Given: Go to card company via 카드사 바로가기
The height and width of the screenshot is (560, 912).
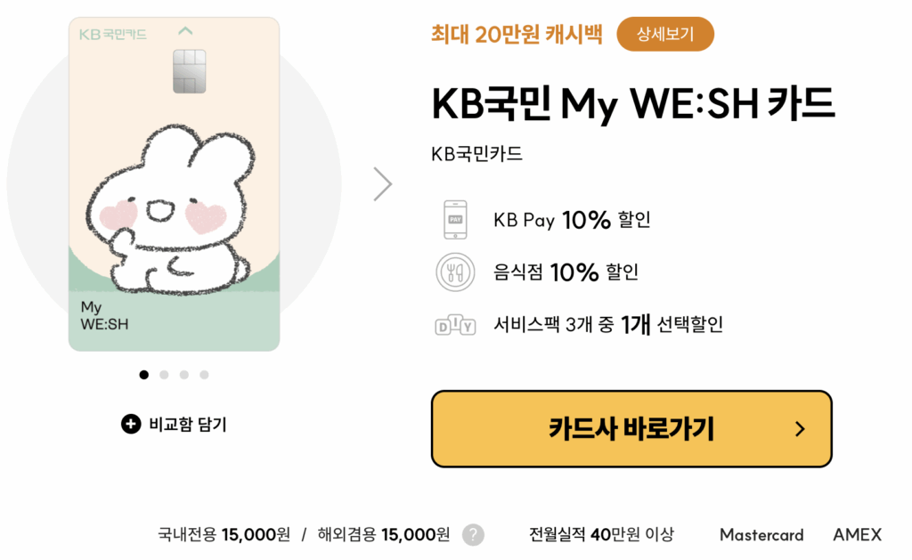Looking at the screenshot, I should (x=631, y=429).
